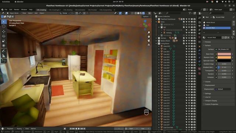Open the Global orientation dropdown
Screen dimensions: 236x133
pyautogui.click(x=65, y=13)
